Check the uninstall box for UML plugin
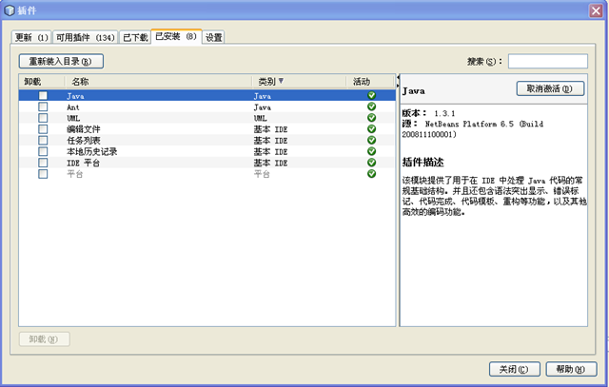The width and height of the screenshot is (609, 387). (x=43, y=118)
